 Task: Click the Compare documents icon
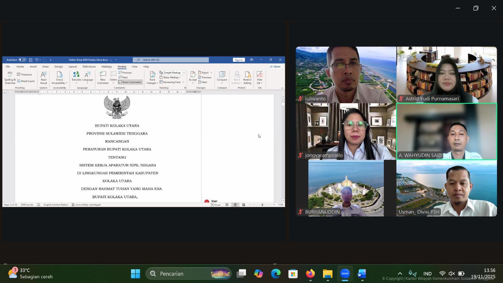222,75
